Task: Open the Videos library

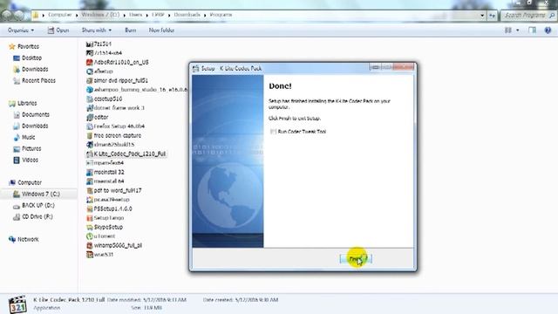Action: pos(30,160)
